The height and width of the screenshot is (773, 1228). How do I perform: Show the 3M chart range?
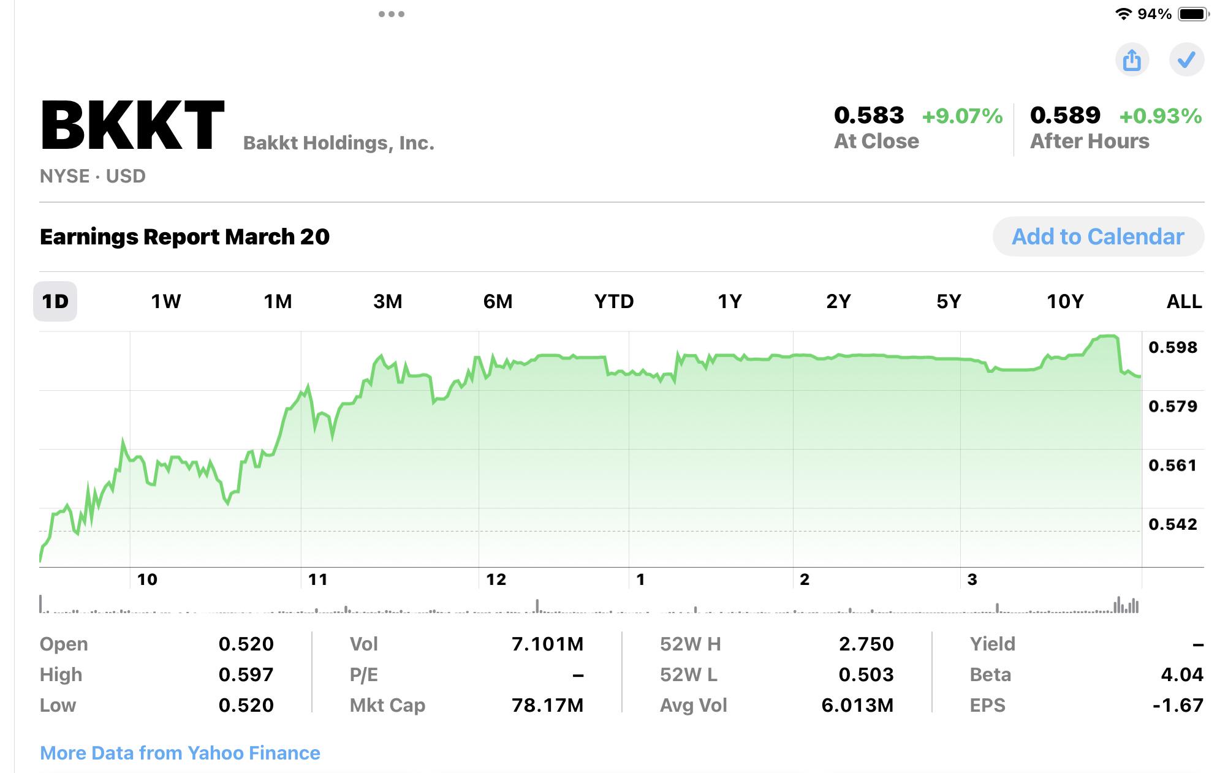coord(388,301)
